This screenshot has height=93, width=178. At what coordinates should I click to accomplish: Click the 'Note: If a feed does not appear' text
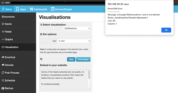coord(64,51)
